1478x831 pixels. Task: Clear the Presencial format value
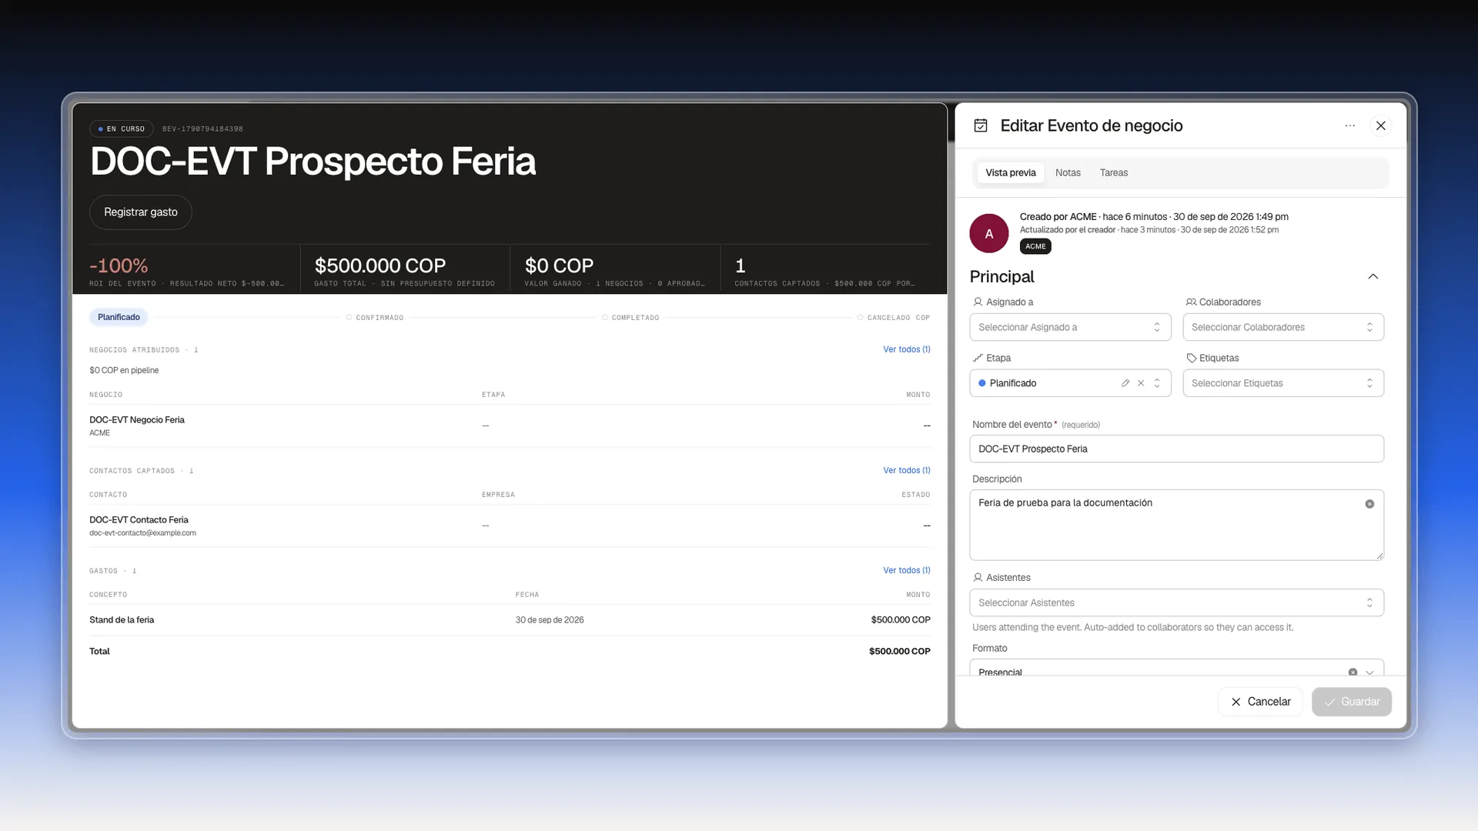point(1353,672)
